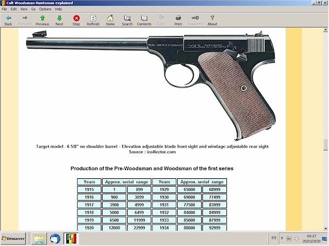This screenshot has height=246, width=329.
Task: Open the View menu
Action: tap(24, 9)
